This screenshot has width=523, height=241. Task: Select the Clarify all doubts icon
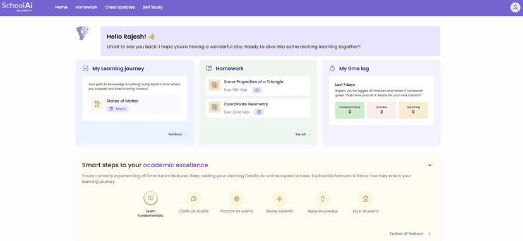[x=193, y=199]
